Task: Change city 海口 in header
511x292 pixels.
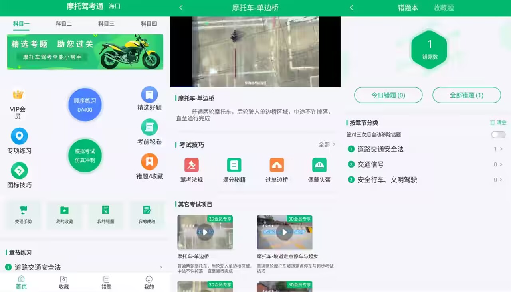Action: (115, 6)
